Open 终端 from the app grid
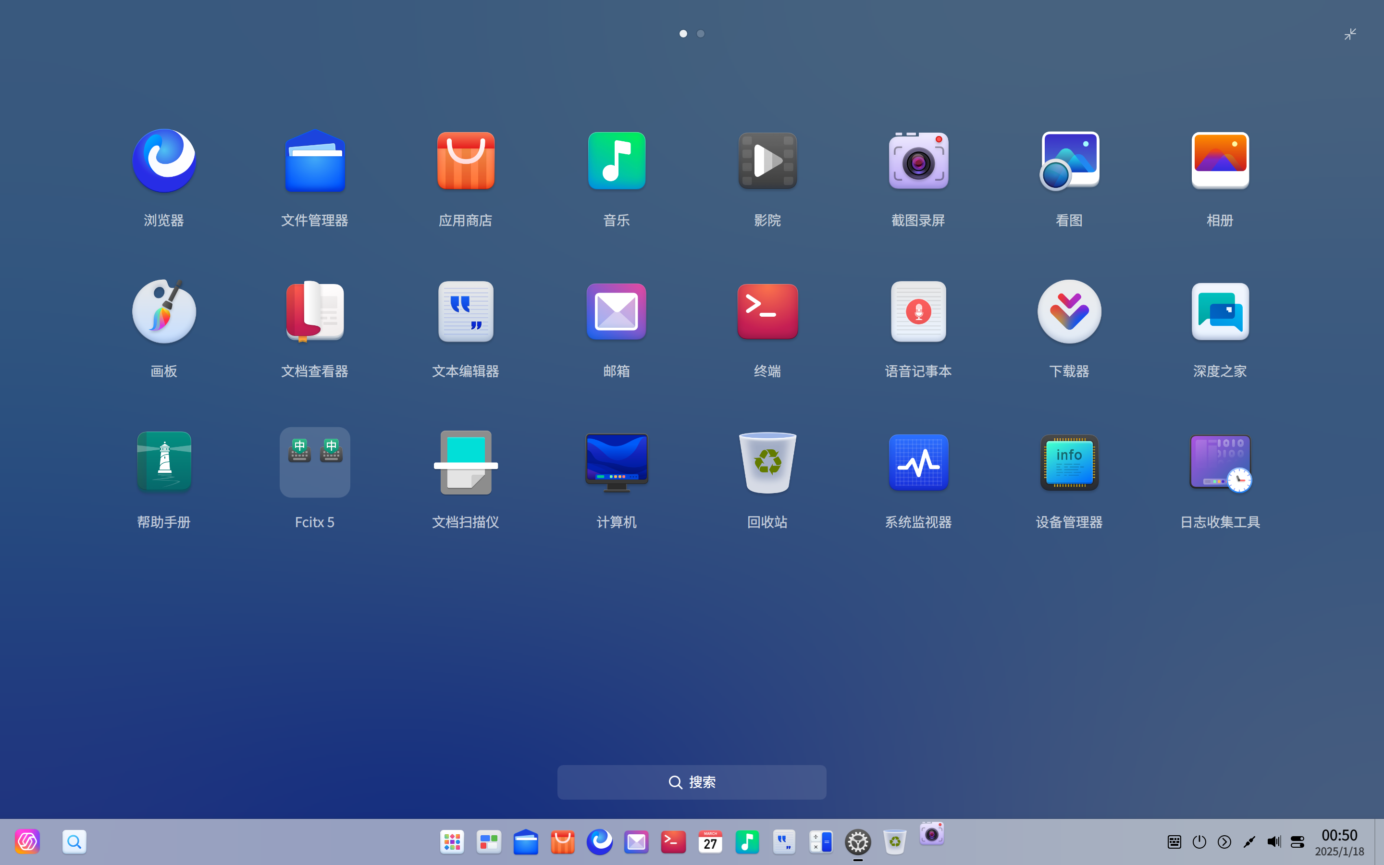 767,311
